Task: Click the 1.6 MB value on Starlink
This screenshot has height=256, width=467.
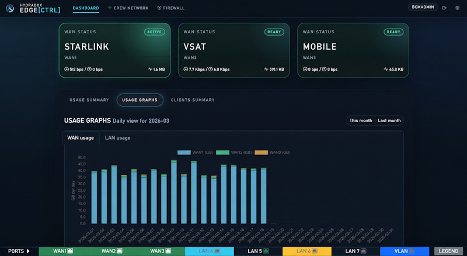Action: pos(159,69)
